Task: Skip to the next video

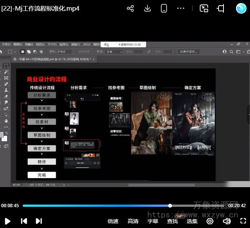Action: click(39, 221)
